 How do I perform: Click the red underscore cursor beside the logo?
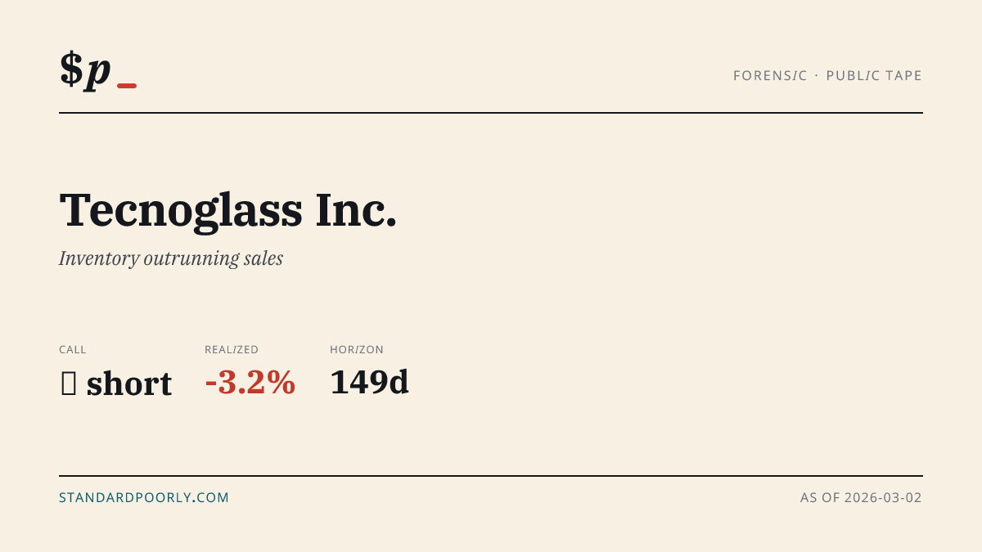127,86
